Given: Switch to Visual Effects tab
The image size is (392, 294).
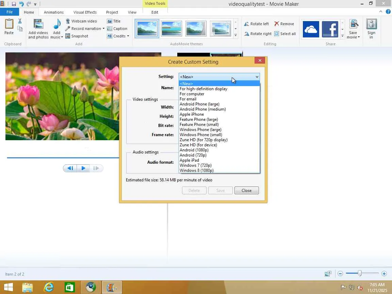Looking at the screenshot, I should click(x=85, y=12).
